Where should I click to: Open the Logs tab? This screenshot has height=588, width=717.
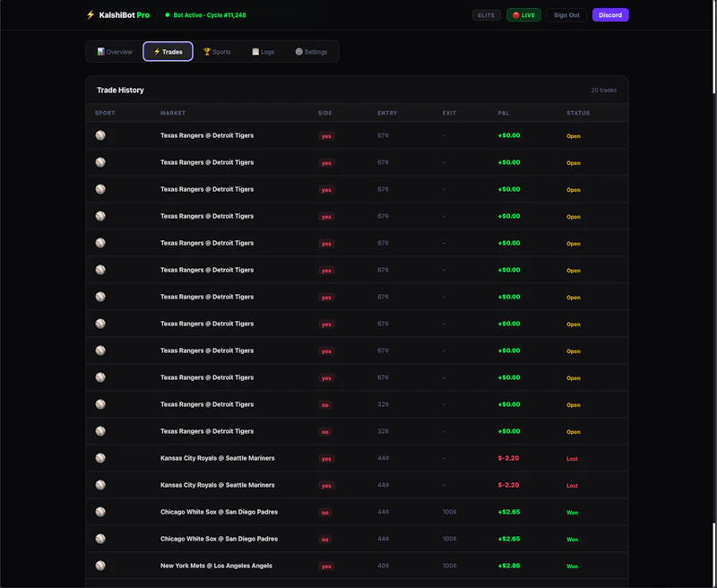263,52
